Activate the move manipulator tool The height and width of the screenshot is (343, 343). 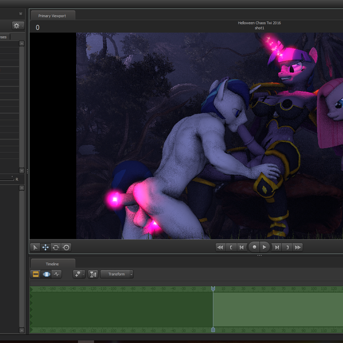pos(45,247)
